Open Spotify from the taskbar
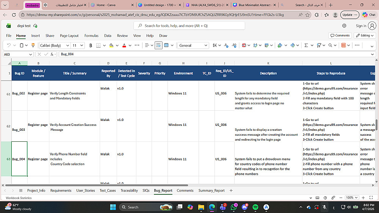 pos(255,207)
